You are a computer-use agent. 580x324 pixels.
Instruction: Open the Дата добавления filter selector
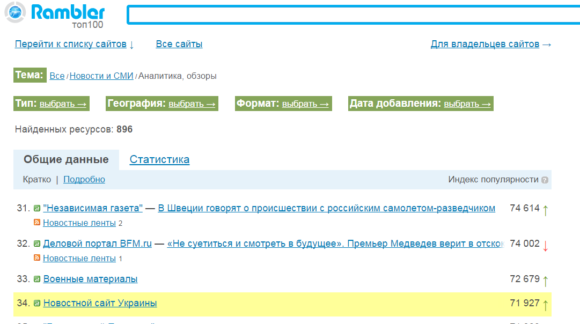pyautogui.click(x=467, y=104)
